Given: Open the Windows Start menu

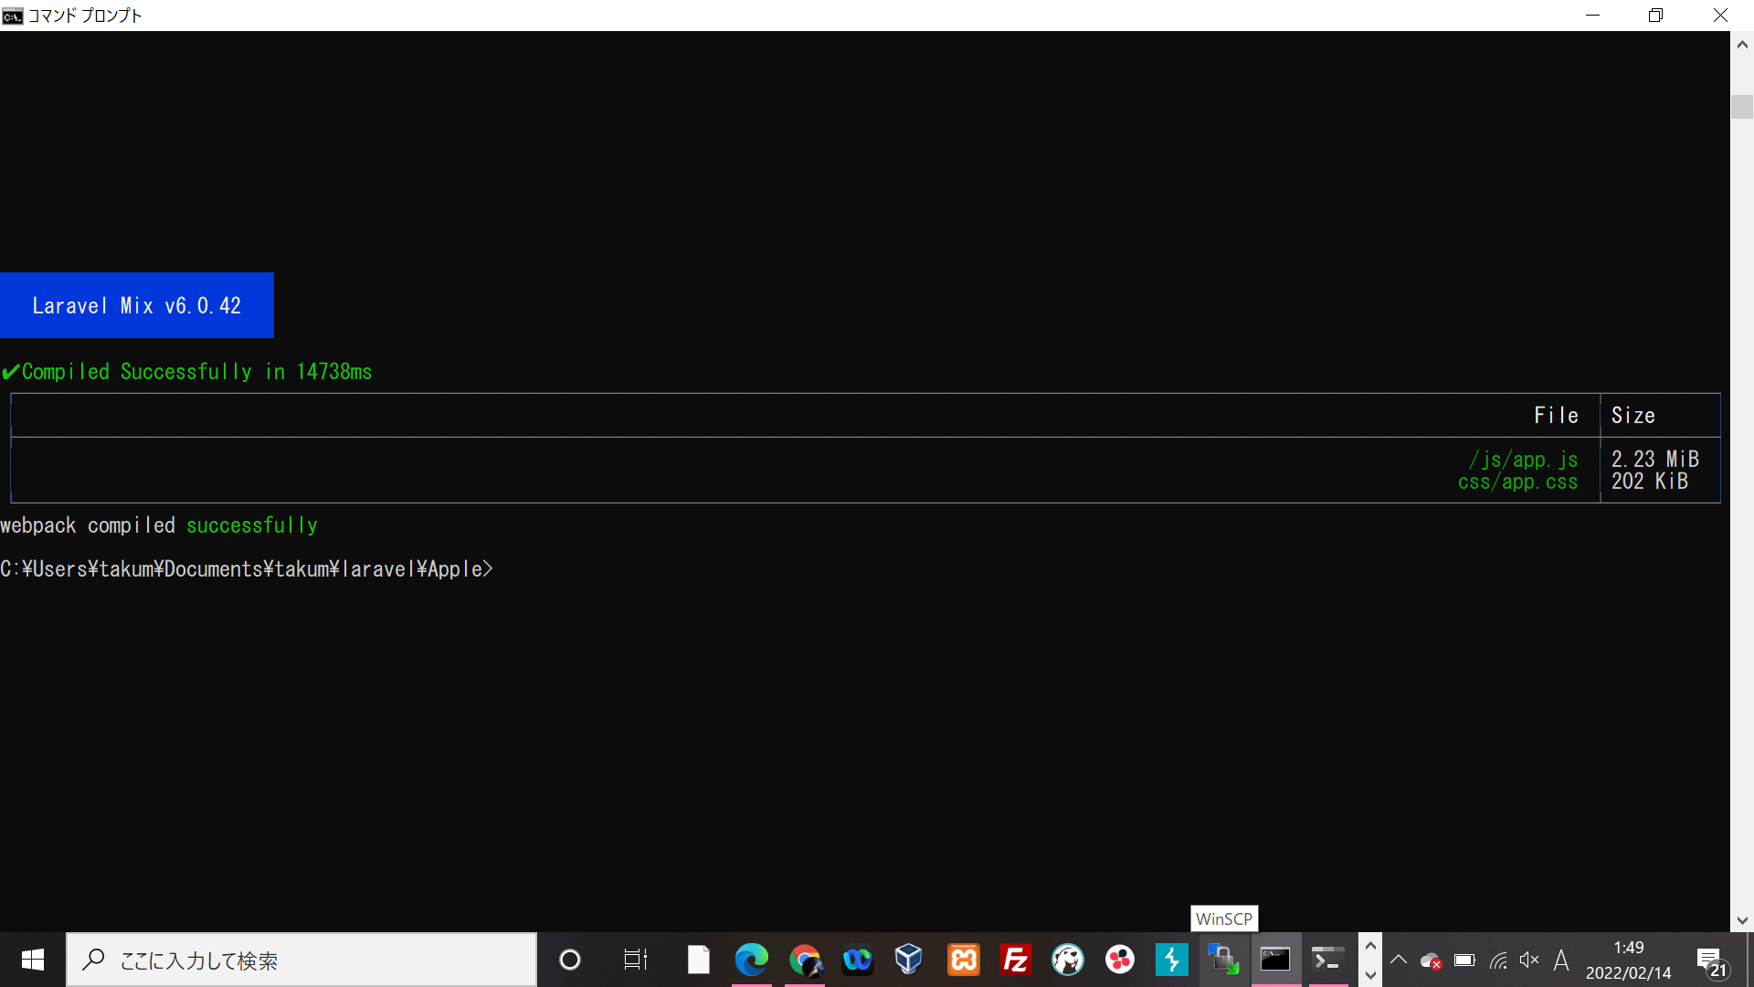Looking at the screenshot, I should (33, 960).
